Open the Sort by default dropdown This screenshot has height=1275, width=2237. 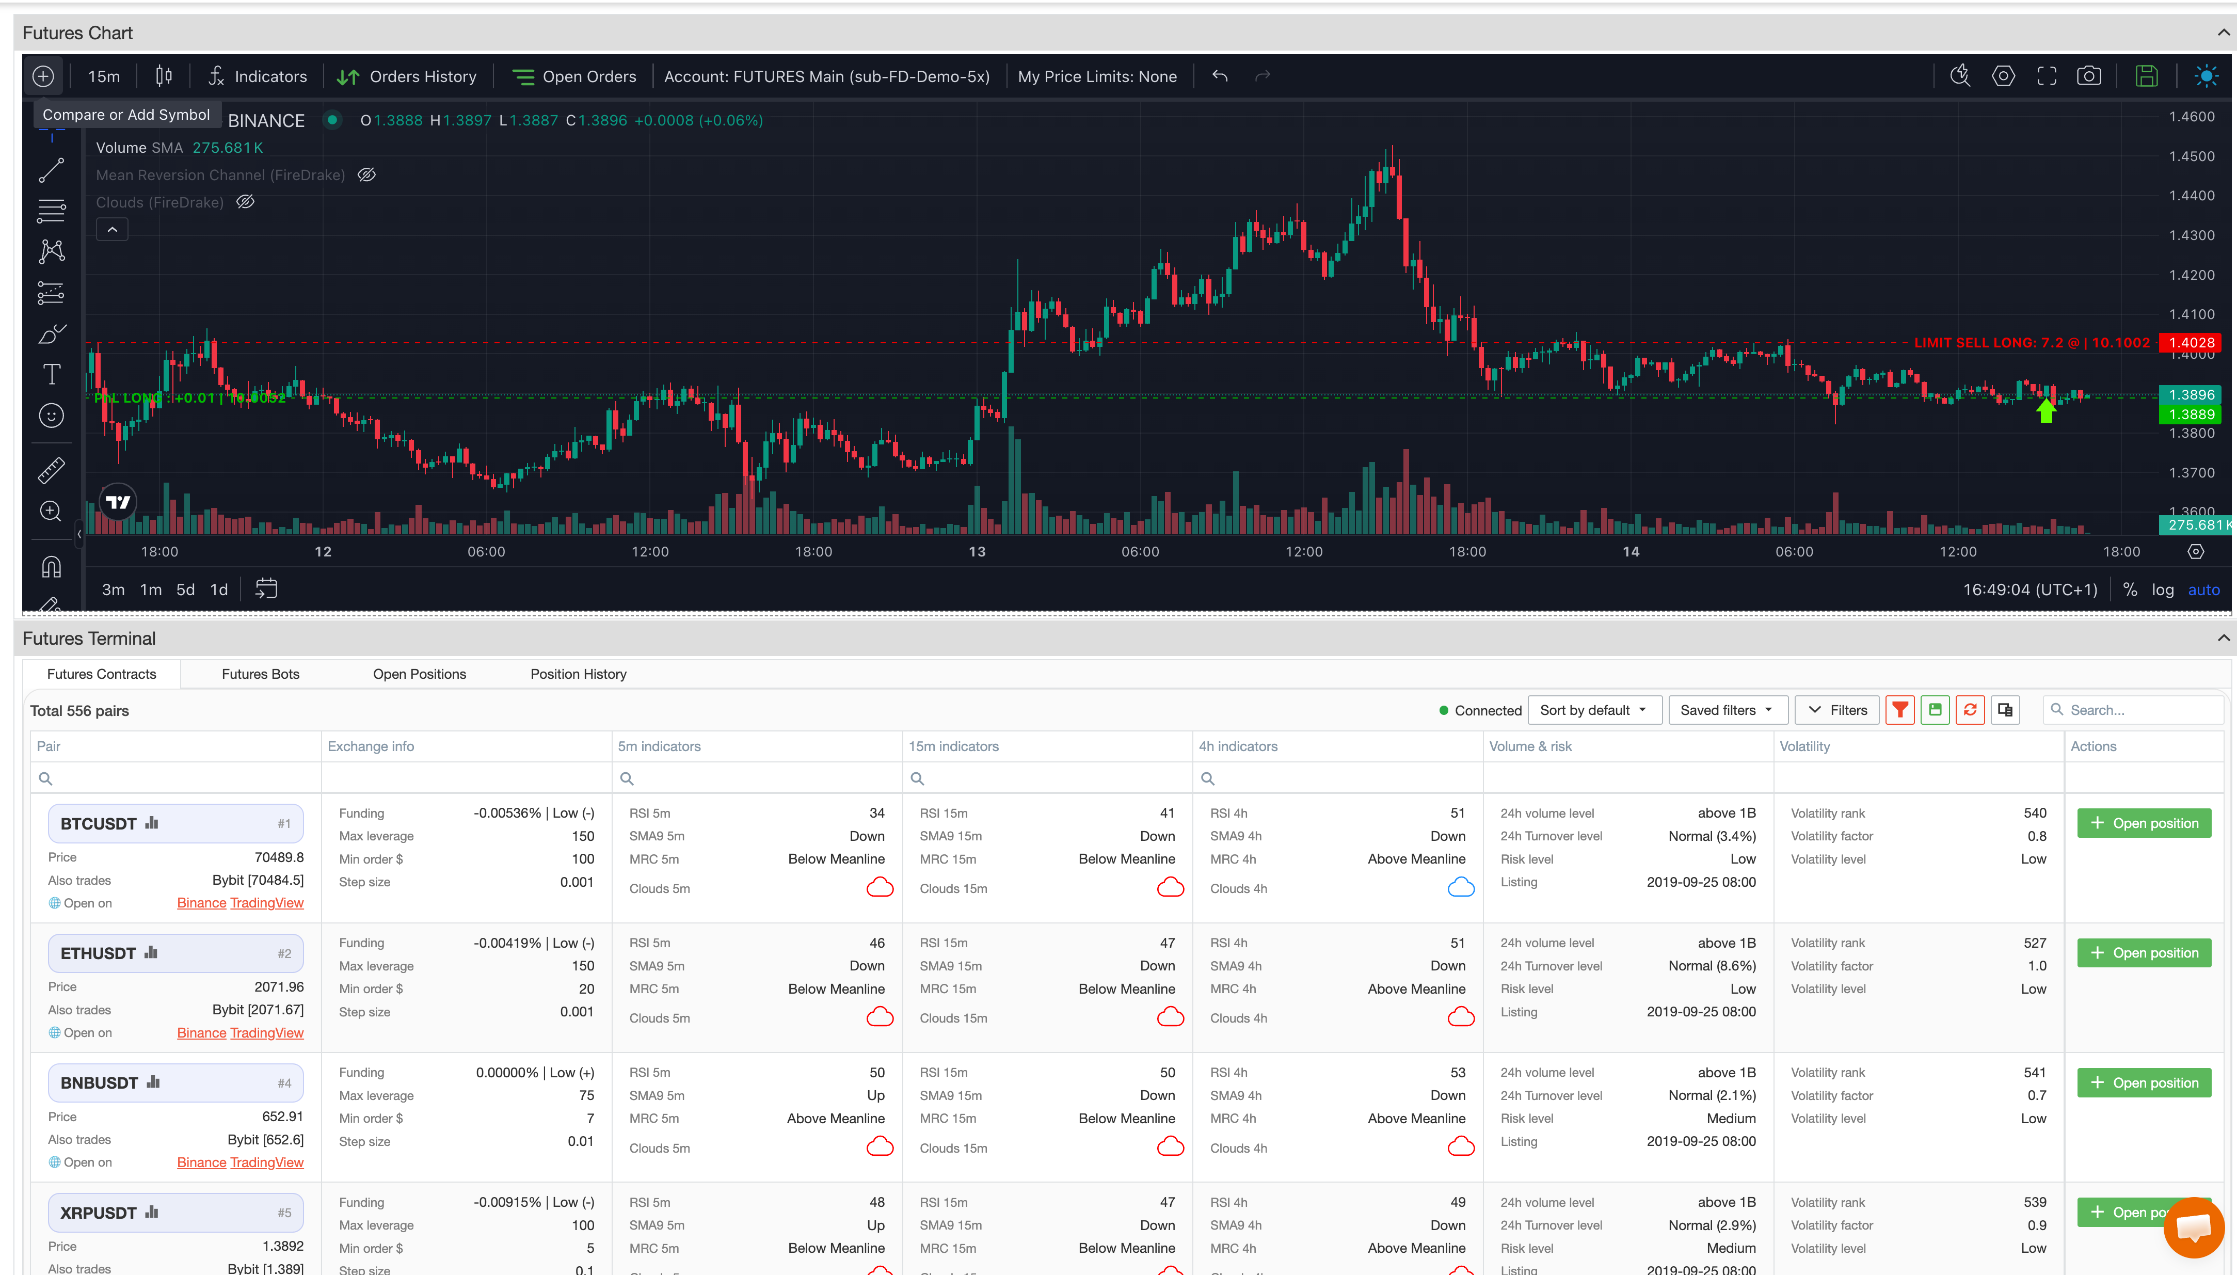(x=1594, y=709)
